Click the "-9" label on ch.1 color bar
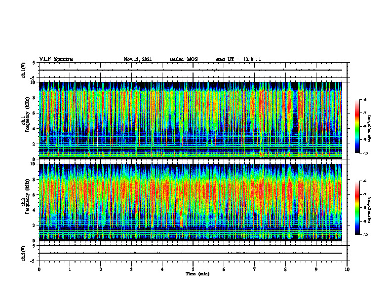The height and width of the screenshot is (302, 391). coord(364,140)
